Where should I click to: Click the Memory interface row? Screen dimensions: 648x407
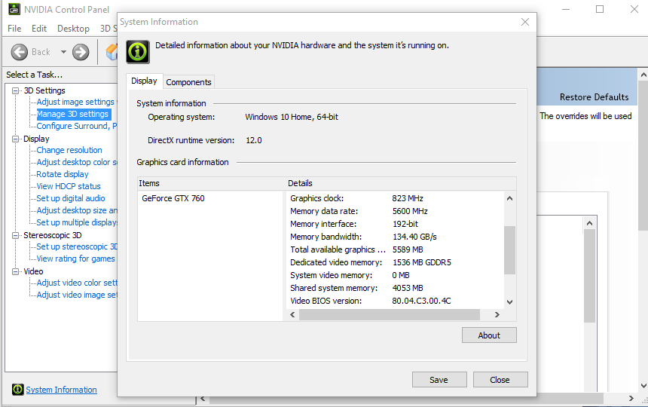pos(395,224)
